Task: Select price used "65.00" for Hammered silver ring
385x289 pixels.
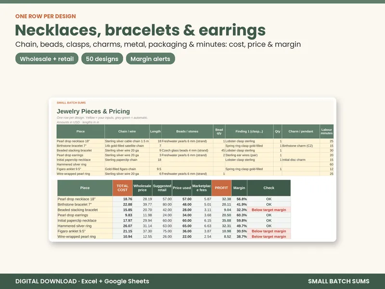Action: 182,226
